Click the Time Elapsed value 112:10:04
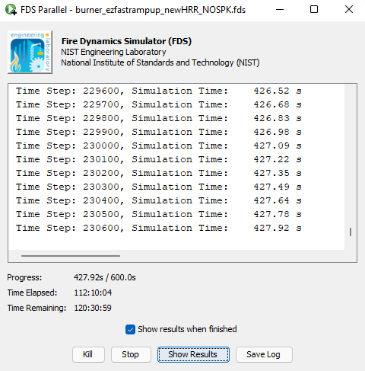The height and width of the screenshot is (371, 365). 93,293
